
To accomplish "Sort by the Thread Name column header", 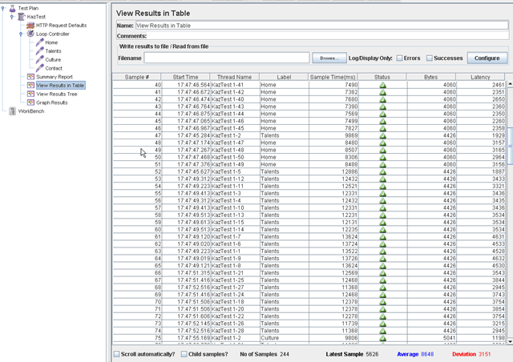I will [235, 77].
